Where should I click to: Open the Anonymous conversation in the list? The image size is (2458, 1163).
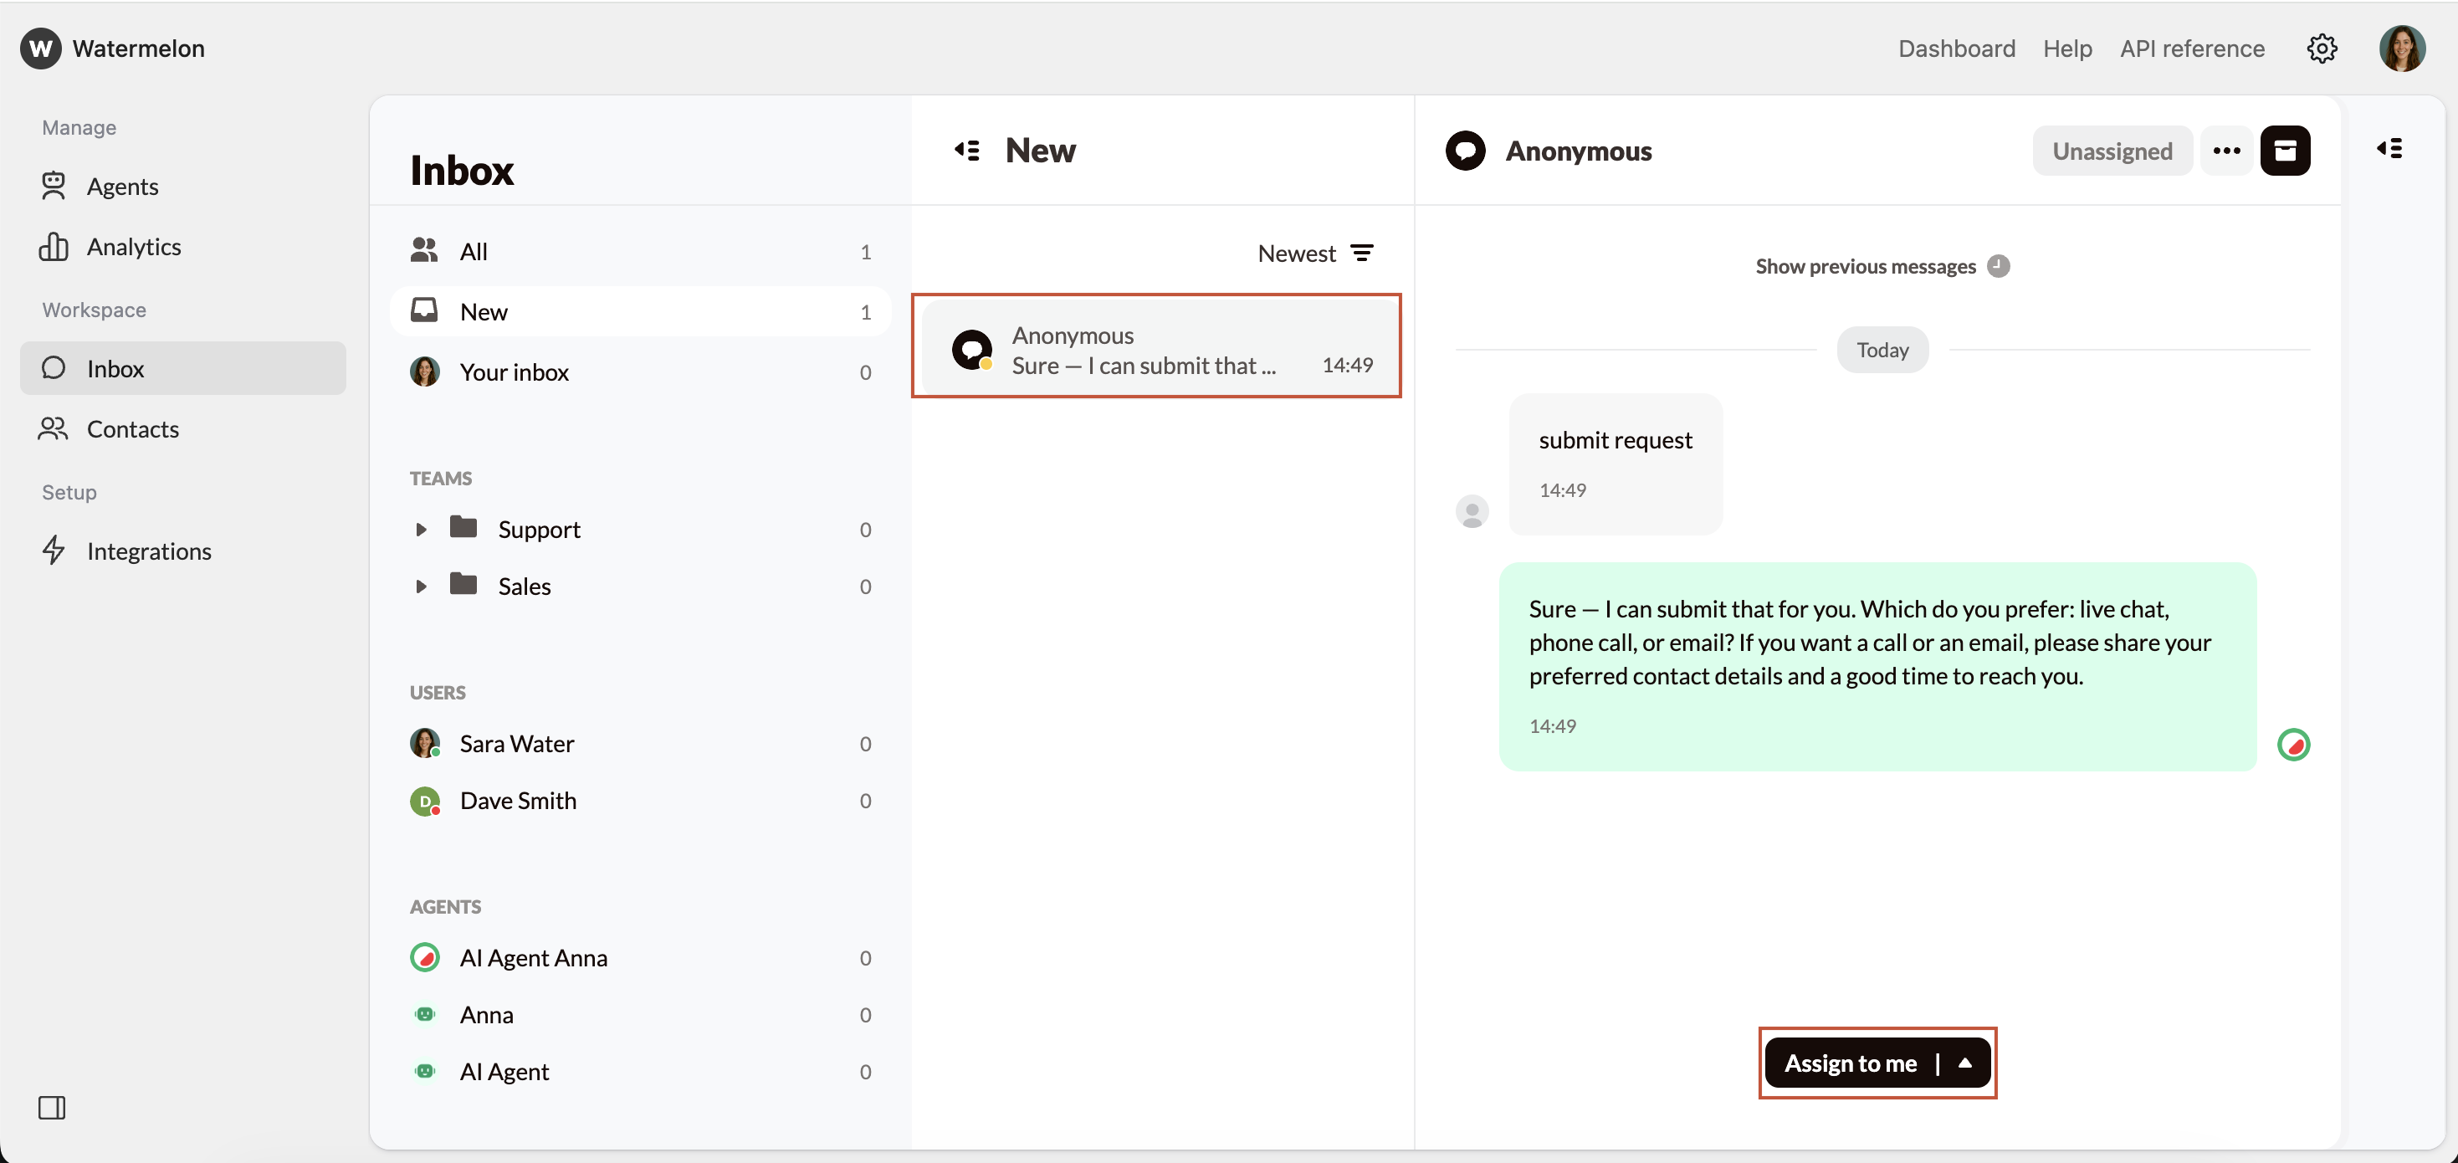point(1156,346)
